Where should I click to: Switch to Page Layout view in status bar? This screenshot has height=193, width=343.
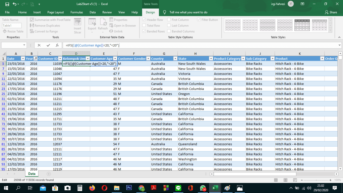(285, 180)
